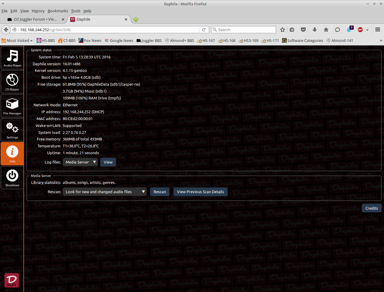Click the IP address value 192.168.244.252 (DHCP)
The width and height of the screenshot is (384, 292).
tap(83, 112)
